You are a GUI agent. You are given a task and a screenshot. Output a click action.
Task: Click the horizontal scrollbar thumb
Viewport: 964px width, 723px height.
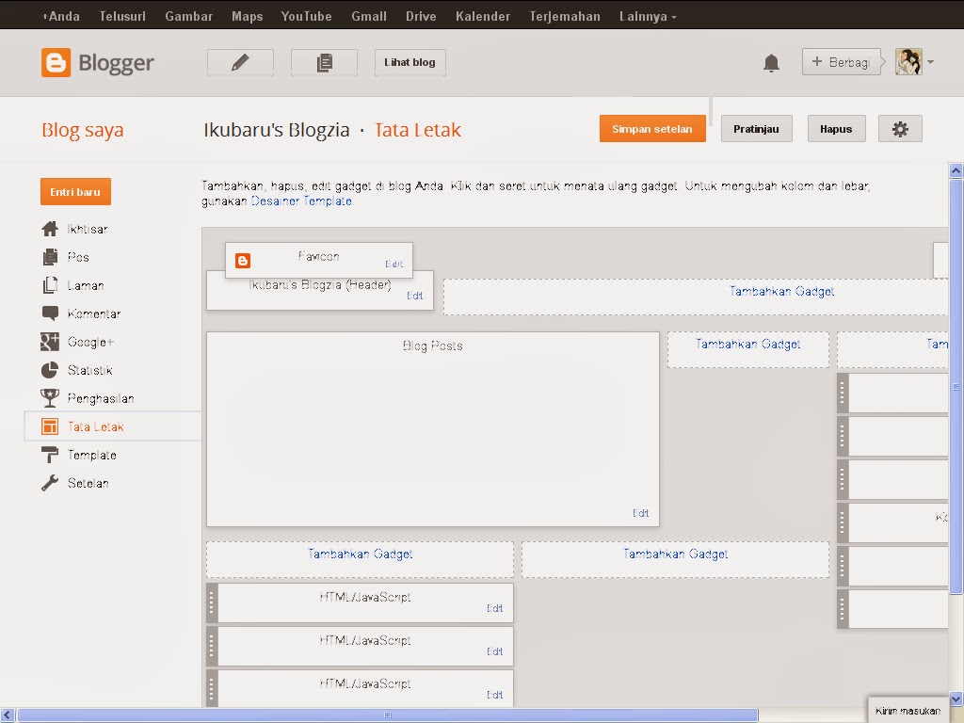coord(387,715)
